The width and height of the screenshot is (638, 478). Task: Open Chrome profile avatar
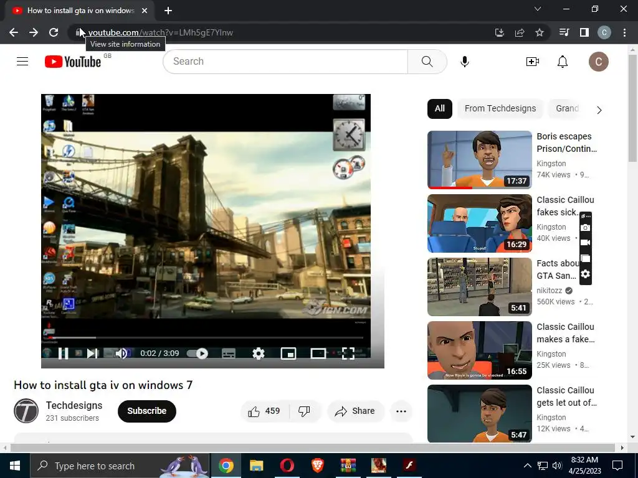click(x=604, y=32)
